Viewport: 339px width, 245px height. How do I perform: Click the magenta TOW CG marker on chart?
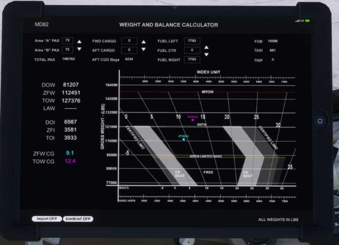pyautogui.click(x=192, y=120)
